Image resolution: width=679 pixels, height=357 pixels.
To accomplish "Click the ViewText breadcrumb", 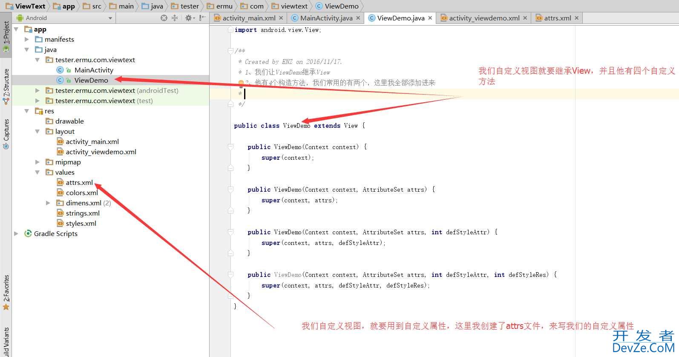I will coord(26,6).
